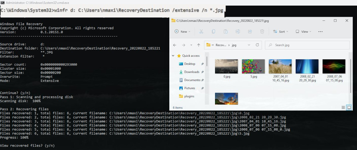Open the Sort dropdown
Viewport: 357px width, 150px height.
281,31
